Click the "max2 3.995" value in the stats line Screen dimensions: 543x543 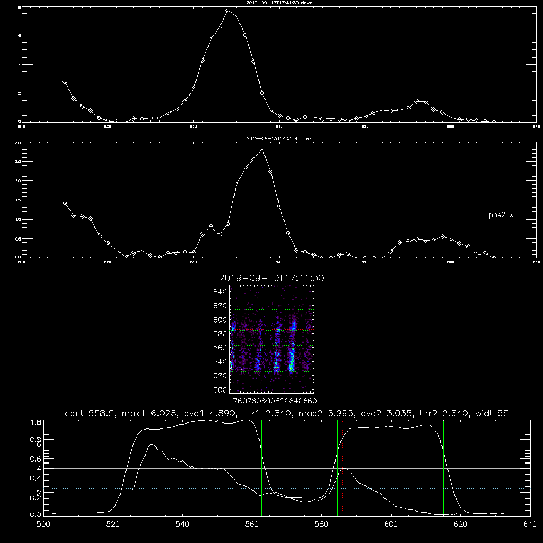click(325, 413)
